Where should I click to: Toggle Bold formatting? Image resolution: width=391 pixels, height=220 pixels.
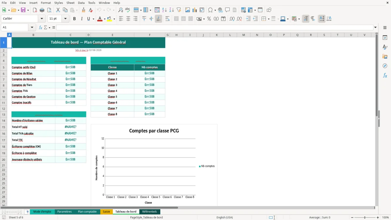(x=75, y=19)
